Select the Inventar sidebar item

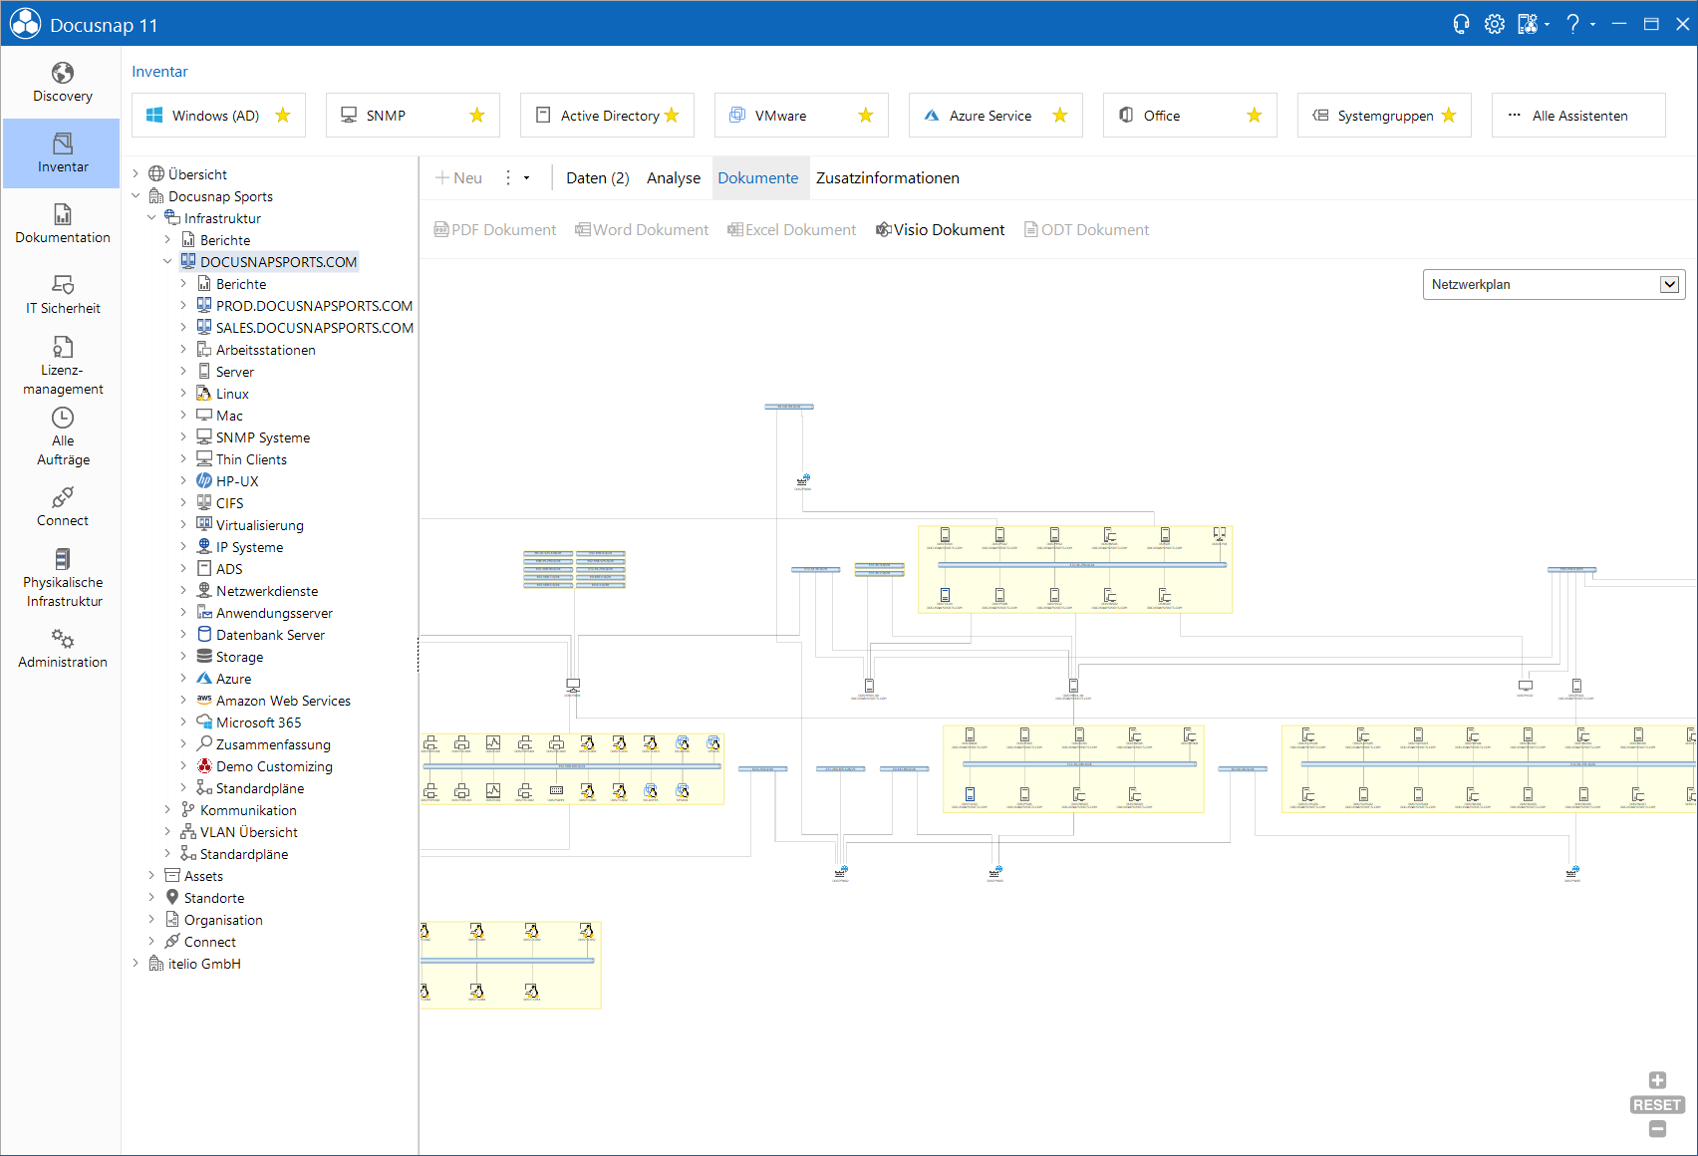click(x=62, y=153)
